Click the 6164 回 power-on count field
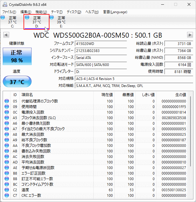Viewport: 196px width, 202px height. pos(179,65)
